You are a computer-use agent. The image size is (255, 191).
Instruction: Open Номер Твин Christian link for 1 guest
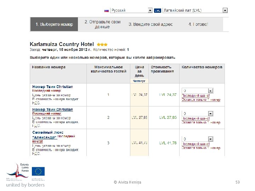52,87
